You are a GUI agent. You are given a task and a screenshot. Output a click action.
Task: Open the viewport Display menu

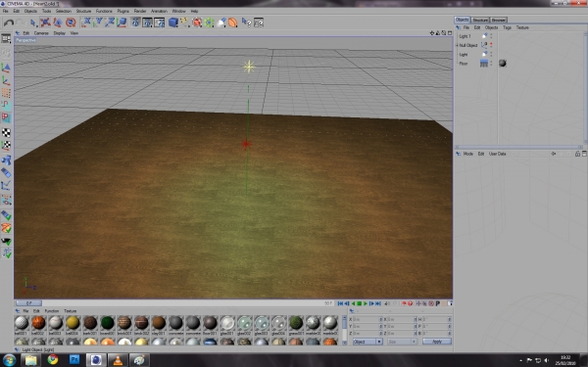59,33
